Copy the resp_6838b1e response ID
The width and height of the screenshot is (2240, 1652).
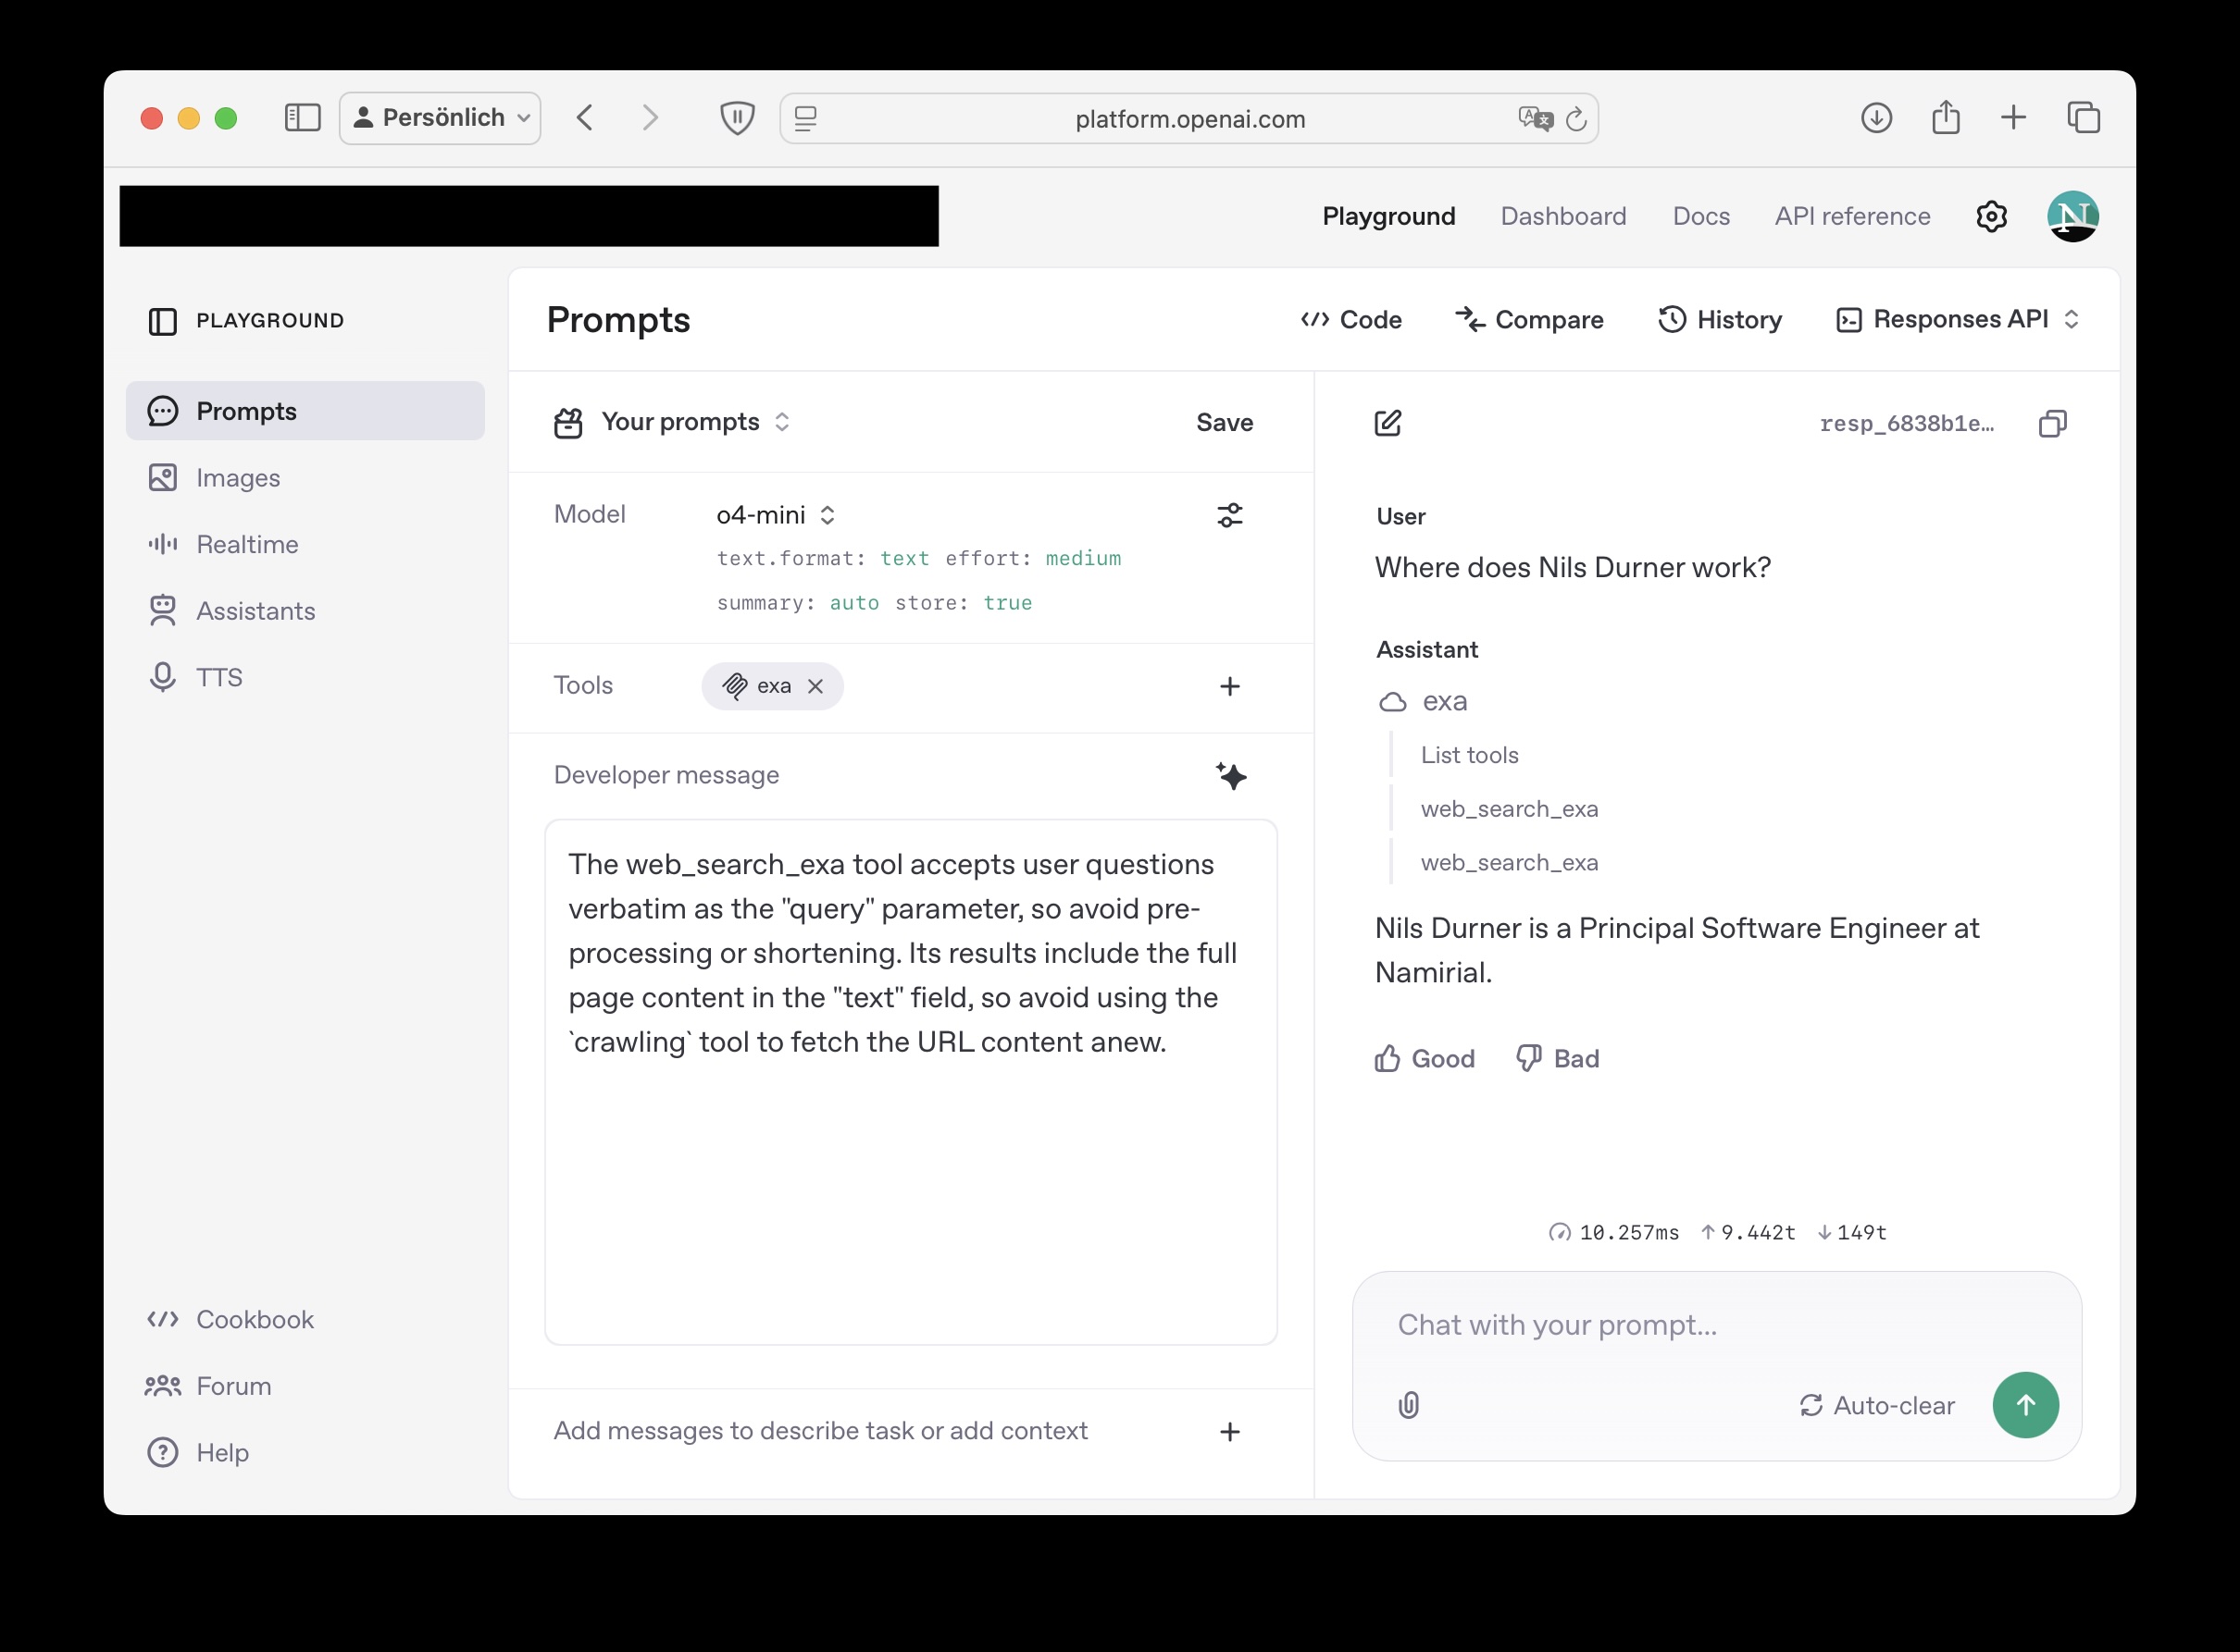point(2052,423)
